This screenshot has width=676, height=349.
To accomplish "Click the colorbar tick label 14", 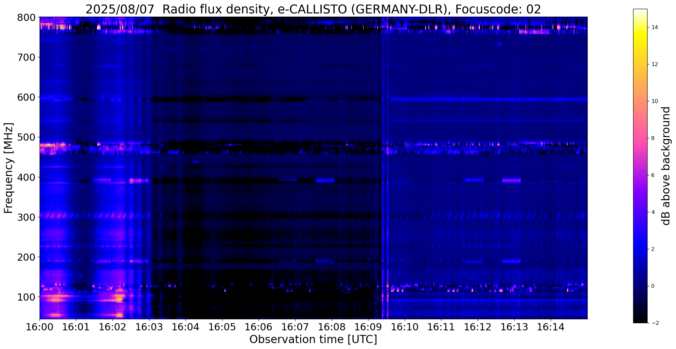I will [x=655, y=27].
